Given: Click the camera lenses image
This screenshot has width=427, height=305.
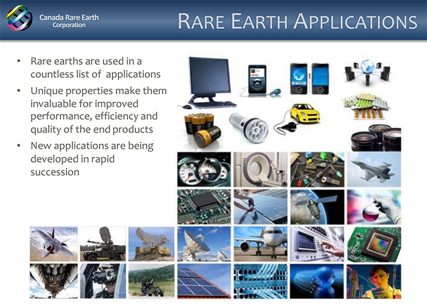Looking at the screenshot, I should 376,138.
